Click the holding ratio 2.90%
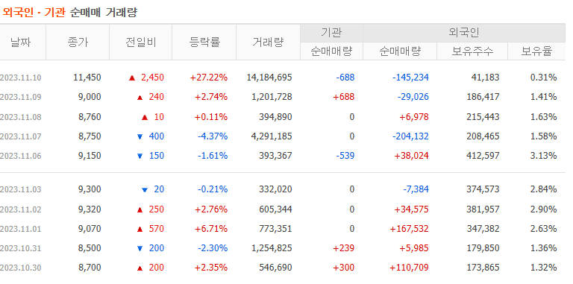 click(543, 209)
